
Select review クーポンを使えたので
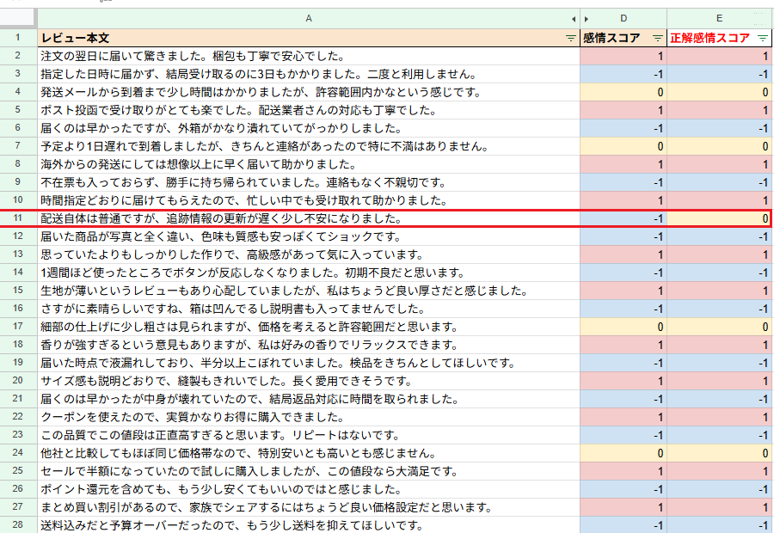309,417
